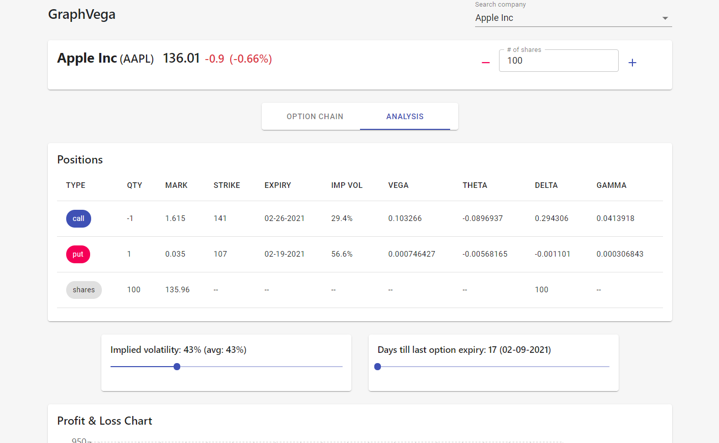Click the minus icon to decrease shares
Viewport: 719px width, 443px height.
tap(485, 63)
